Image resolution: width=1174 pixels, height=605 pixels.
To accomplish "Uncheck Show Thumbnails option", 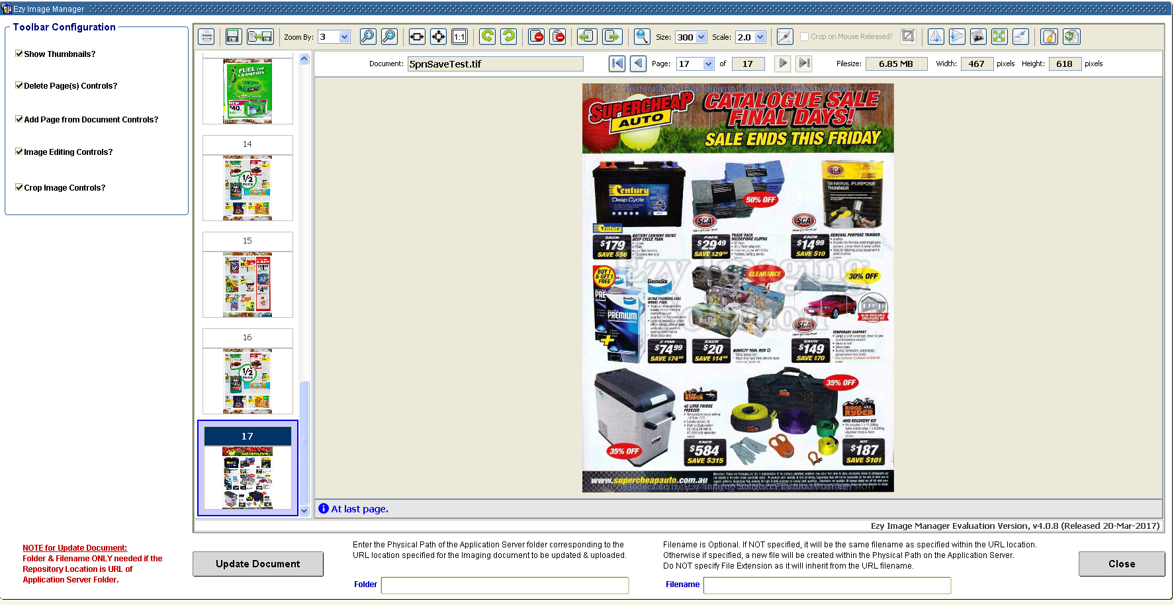I will tap(19, 54).
